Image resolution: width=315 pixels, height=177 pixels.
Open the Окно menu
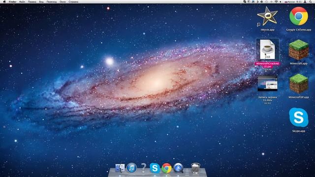[63, 1]
